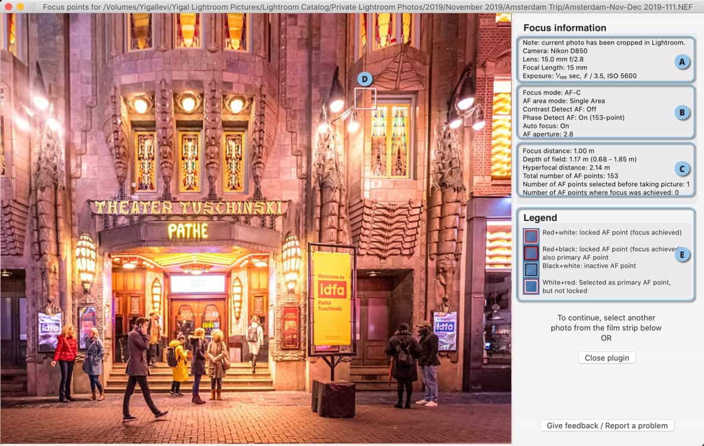Click the 'Focus mode: AF-C' line
Viewport: 704px width, 446px height.
(552, 92)
